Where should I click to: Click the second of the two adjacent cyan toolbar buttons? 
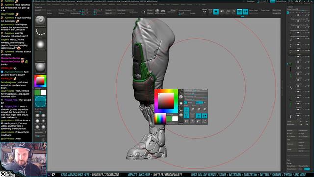(245, 12)
